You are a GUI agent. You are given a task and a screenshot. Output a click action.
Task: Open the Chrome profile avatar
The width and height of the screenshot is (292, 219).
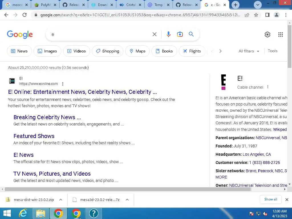(277, 15)
